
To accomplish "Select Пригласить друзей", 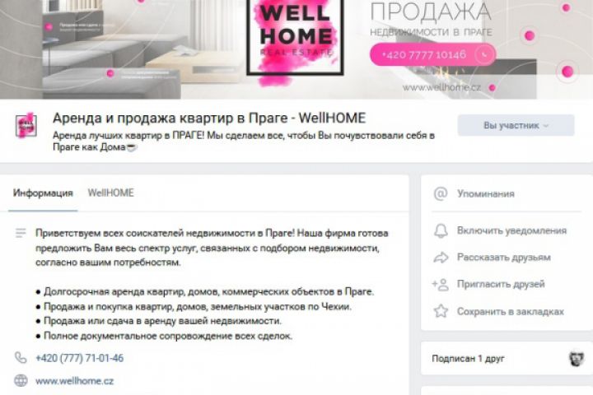I will coord(501,284).
